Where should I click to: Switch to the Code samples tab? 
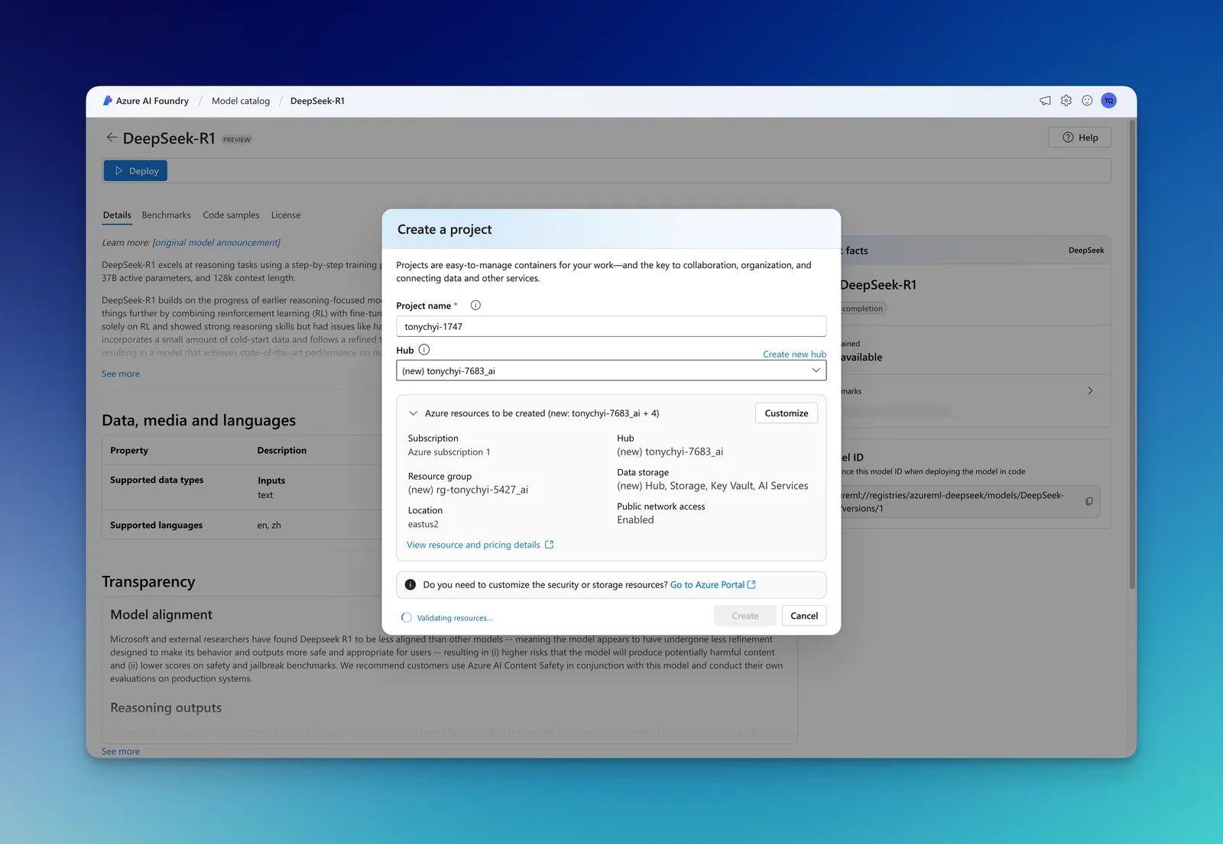coord(231,215)
